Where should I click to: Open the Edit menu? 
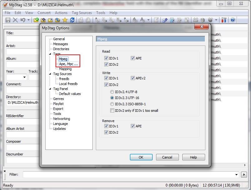click(18, 13)
